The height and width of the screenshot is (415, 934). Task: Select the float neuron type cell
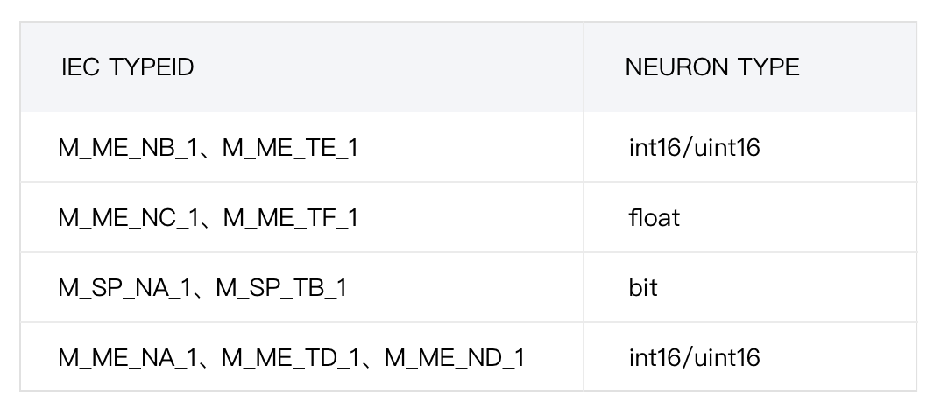[654, 217]
